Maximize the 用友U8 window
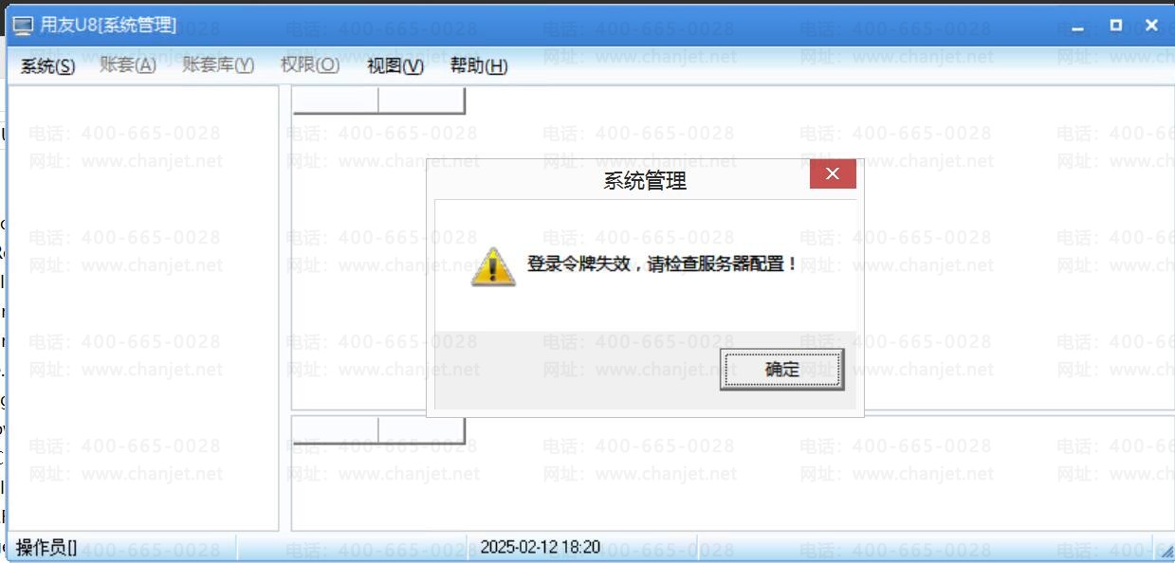The width and height of the screenshot is (1175, 563). (1116, 26)
